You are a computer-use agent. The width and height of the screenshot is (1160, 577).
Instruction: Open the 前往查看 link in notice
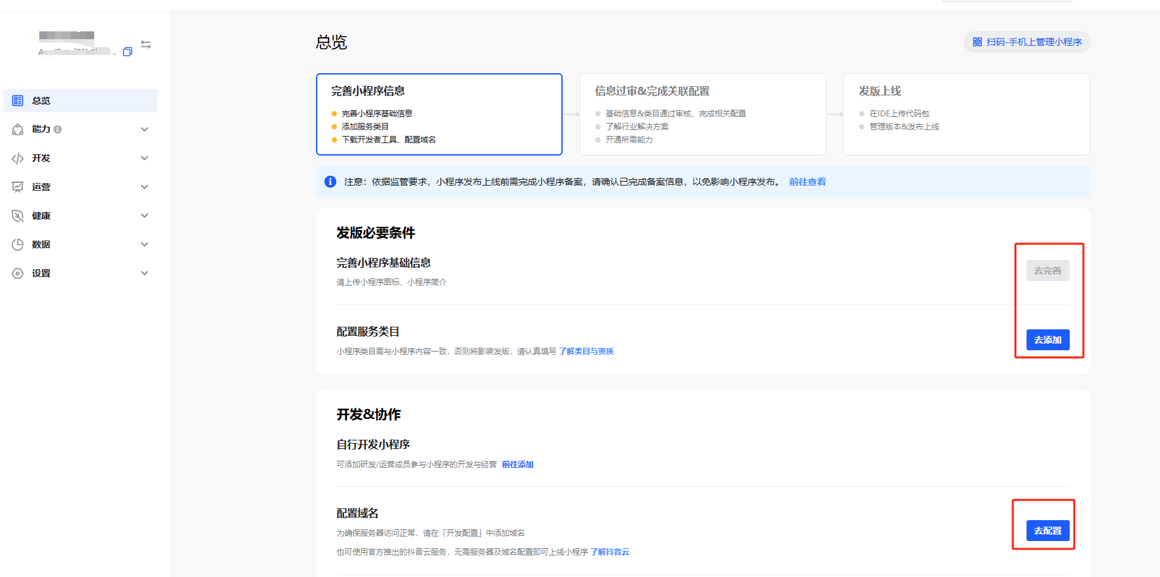[807, 182]
